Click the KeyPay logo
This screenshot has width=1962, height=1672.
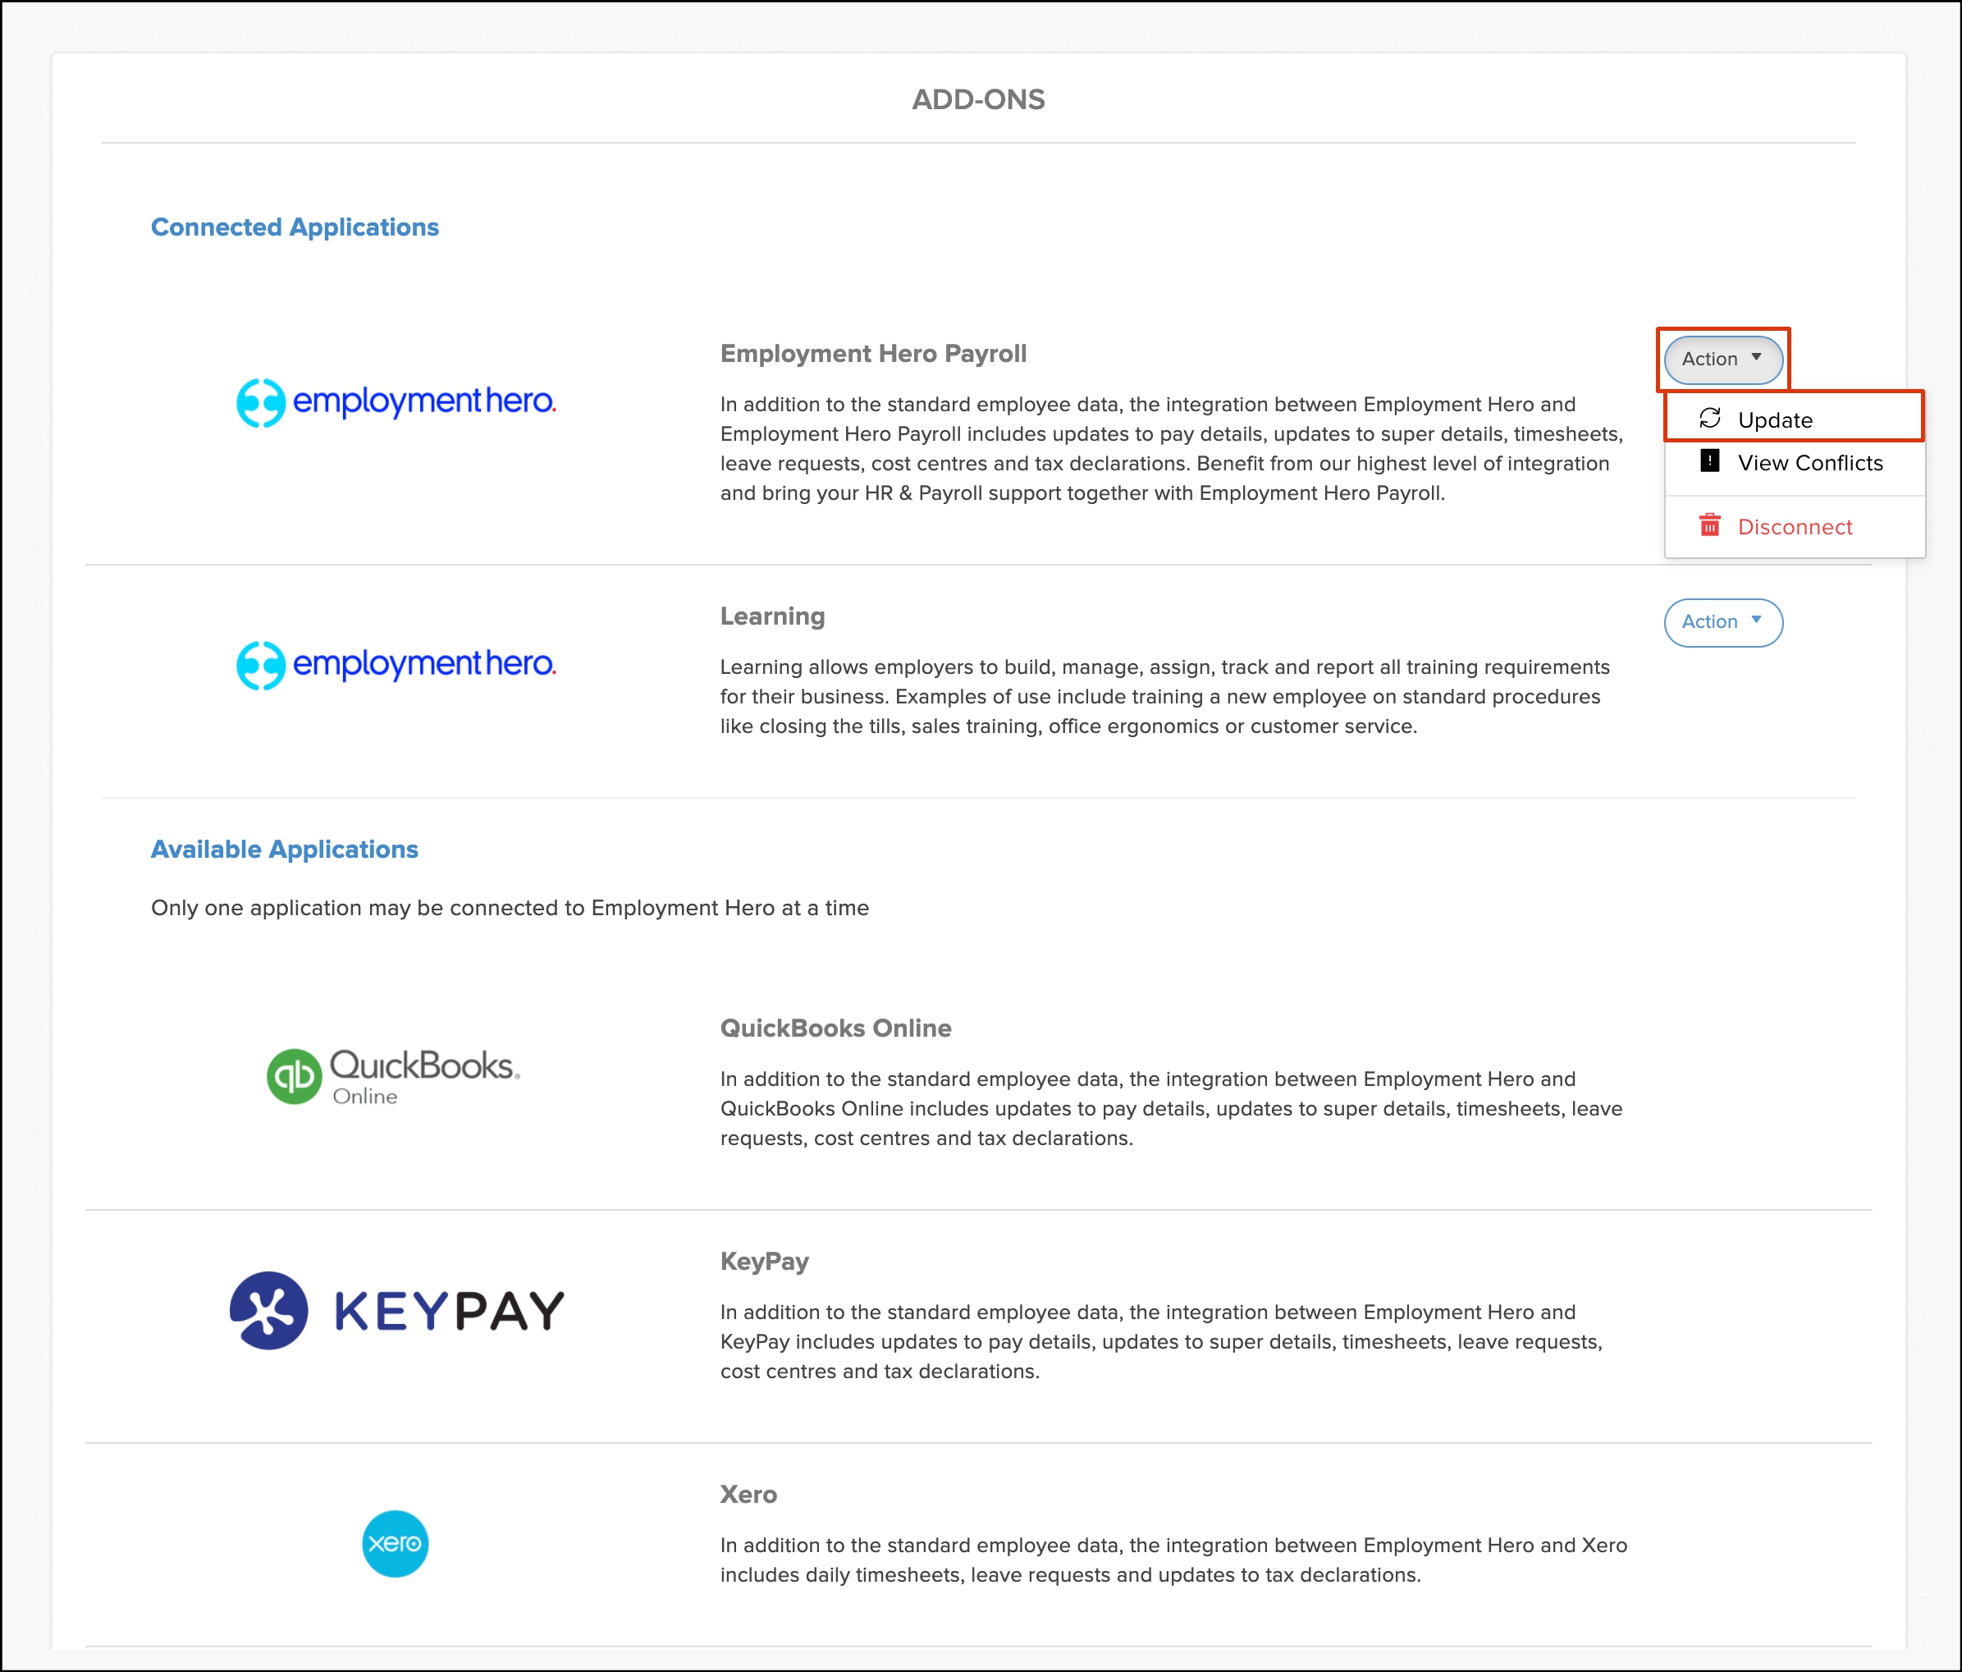(396, 1310)
